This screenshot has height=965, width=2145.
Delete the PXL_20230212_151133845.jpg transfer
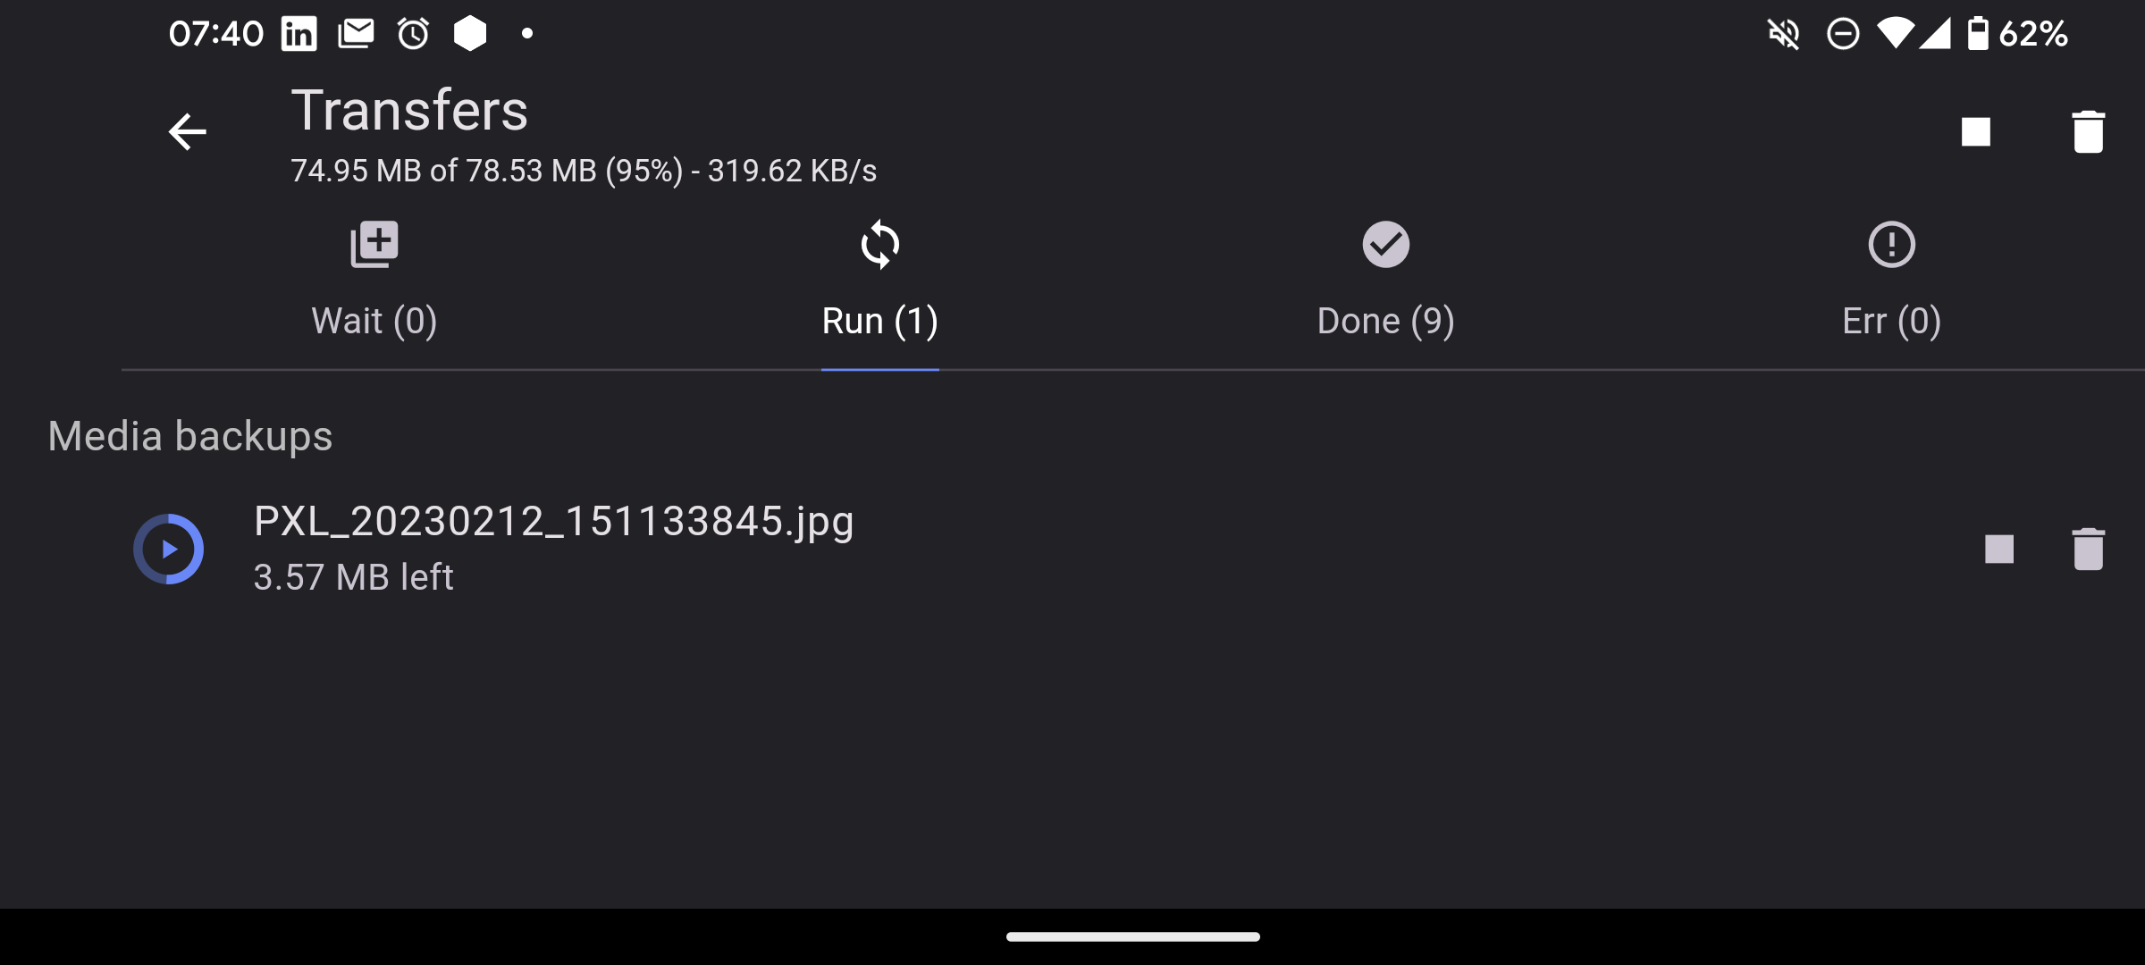pyautogui.click(x=2089, y=549)
